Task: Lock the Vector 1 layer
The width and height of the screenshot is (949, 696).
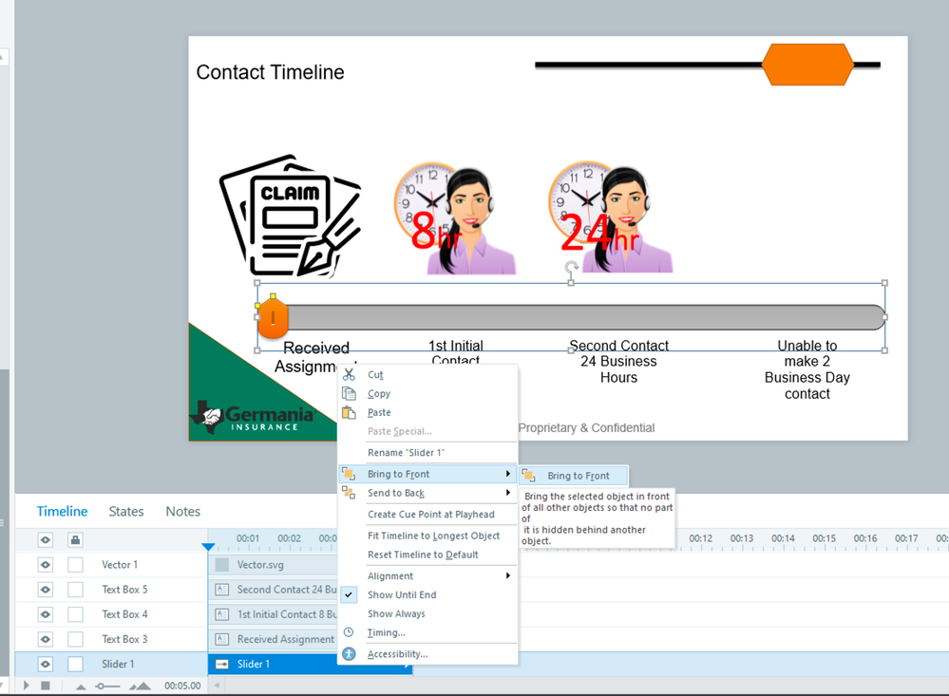Action: (75, 565)
